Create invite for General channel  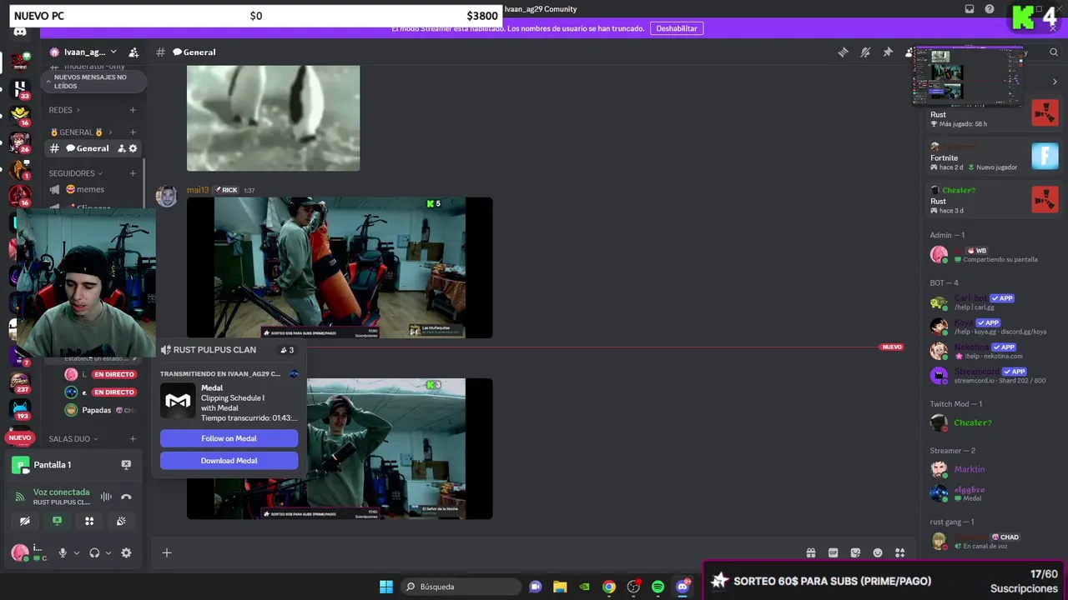coord(121,148)
